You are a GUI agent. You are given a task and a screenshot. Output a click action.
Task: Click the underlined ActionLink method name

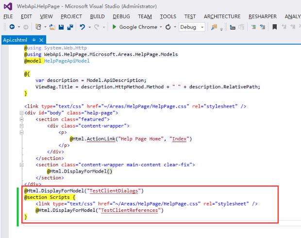[x=101, y=139]
